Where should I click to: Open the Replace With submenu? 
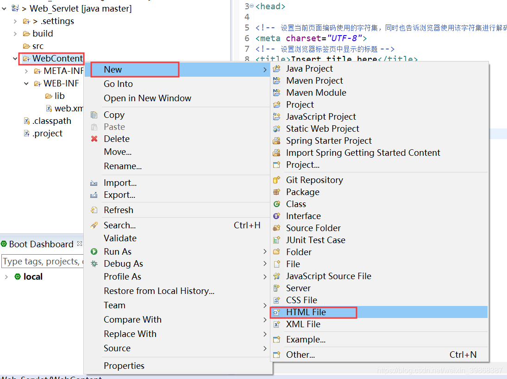(x=177, y=334)
